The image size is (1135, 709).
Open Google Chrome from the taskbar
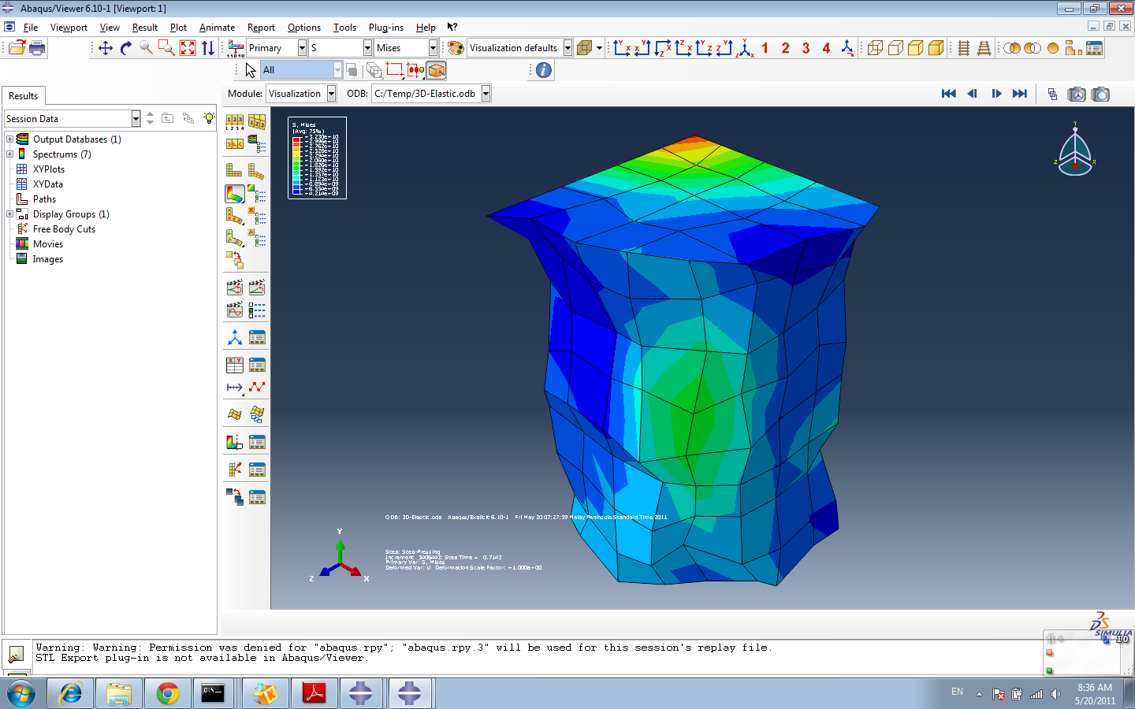[167, 693]
